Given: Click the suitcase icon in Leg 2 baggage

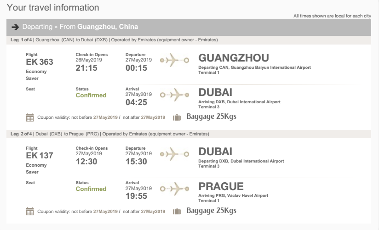Looking at the screenshot, I should (x=177, y=212).
